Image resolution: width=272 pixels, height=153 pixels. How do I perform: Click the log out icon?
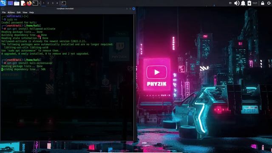(269, 3)
